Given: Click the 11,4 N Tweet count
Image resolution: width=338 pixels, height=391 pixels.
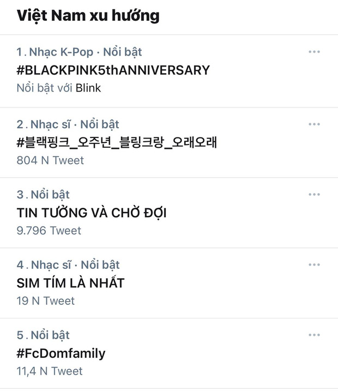Looking at the screenshot, I should coord(50,371).
